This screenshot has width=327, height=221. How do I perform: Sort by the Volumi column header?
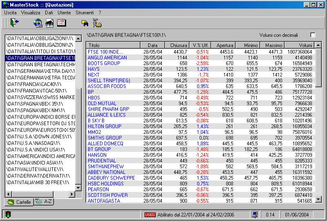300,45
